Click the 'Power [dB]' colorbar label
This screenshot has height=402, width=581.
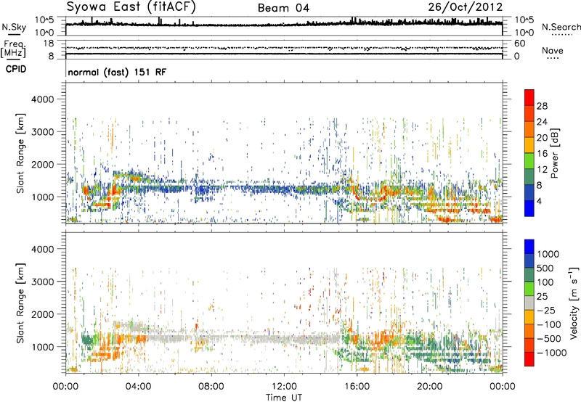click(554, 153)
